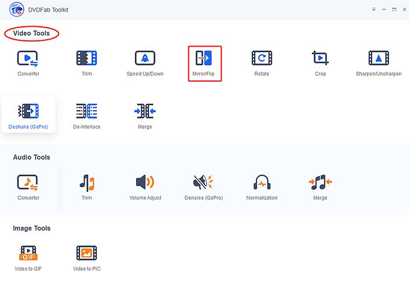Expand the title bar dropdown menu arrow
The image size is (409, 284).
(374, 10)
